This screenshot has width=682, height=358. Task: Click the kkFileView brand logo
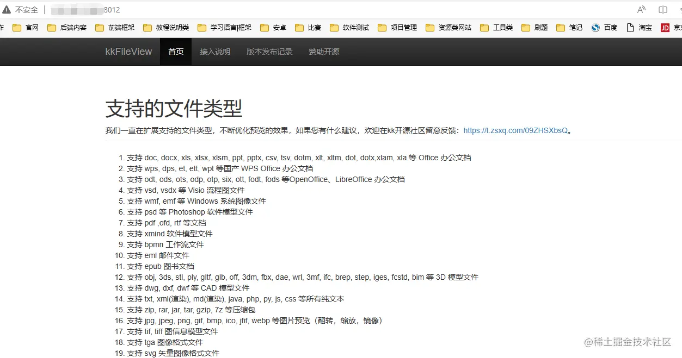point(129,52)
